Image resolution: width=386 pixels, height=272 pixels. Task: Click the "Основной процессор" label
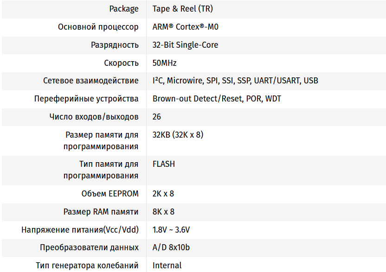point(98,27)
